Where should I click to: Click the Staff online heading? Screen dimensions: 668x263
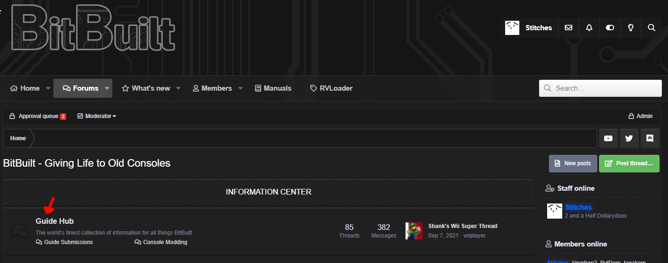coord(570,188)
